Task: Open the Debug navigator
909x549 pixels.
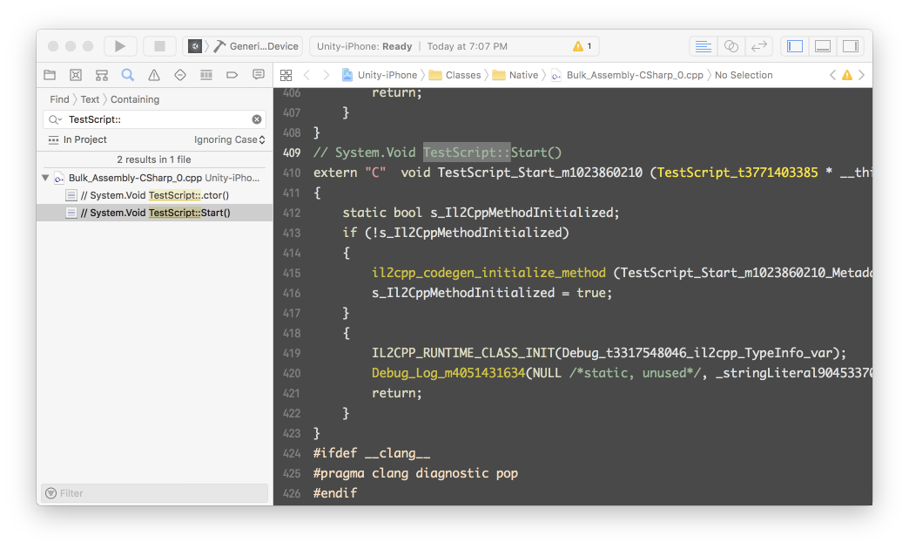Action: click(x=206, y=75)
